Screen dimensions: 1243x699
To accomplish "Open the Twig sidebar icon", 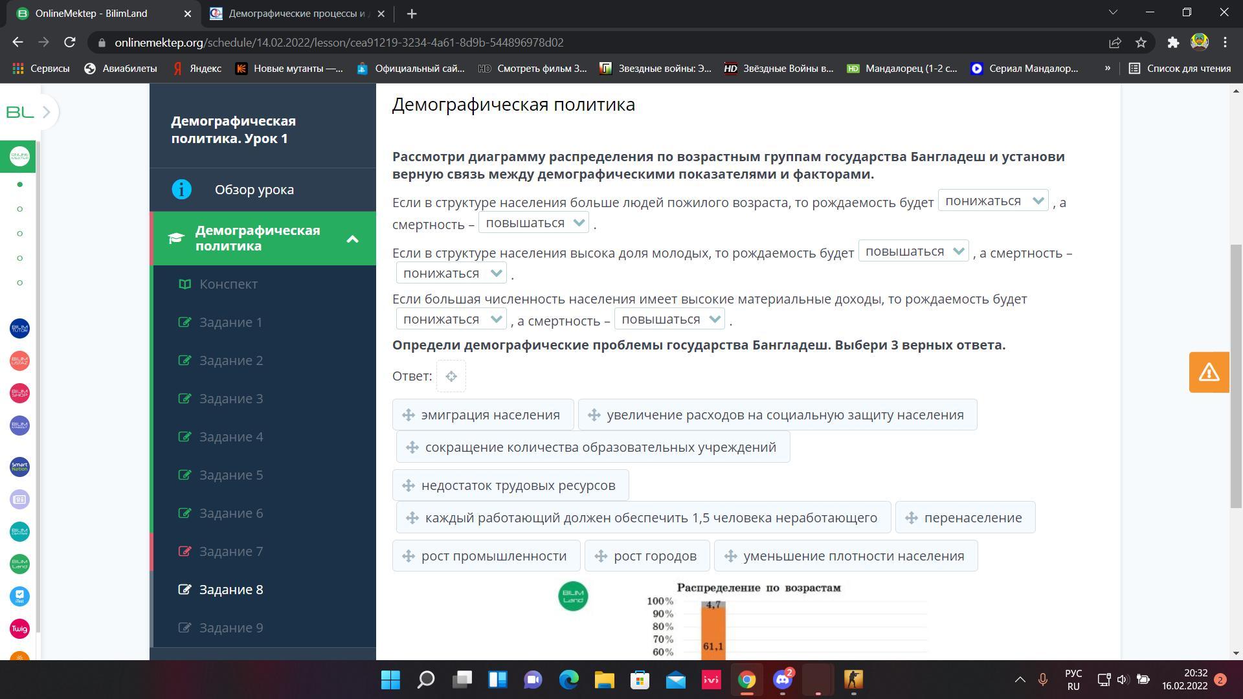I will click(19, 628).
